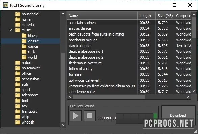Open the percussion folder
The image size is (198, 134).
pos(27,79)
